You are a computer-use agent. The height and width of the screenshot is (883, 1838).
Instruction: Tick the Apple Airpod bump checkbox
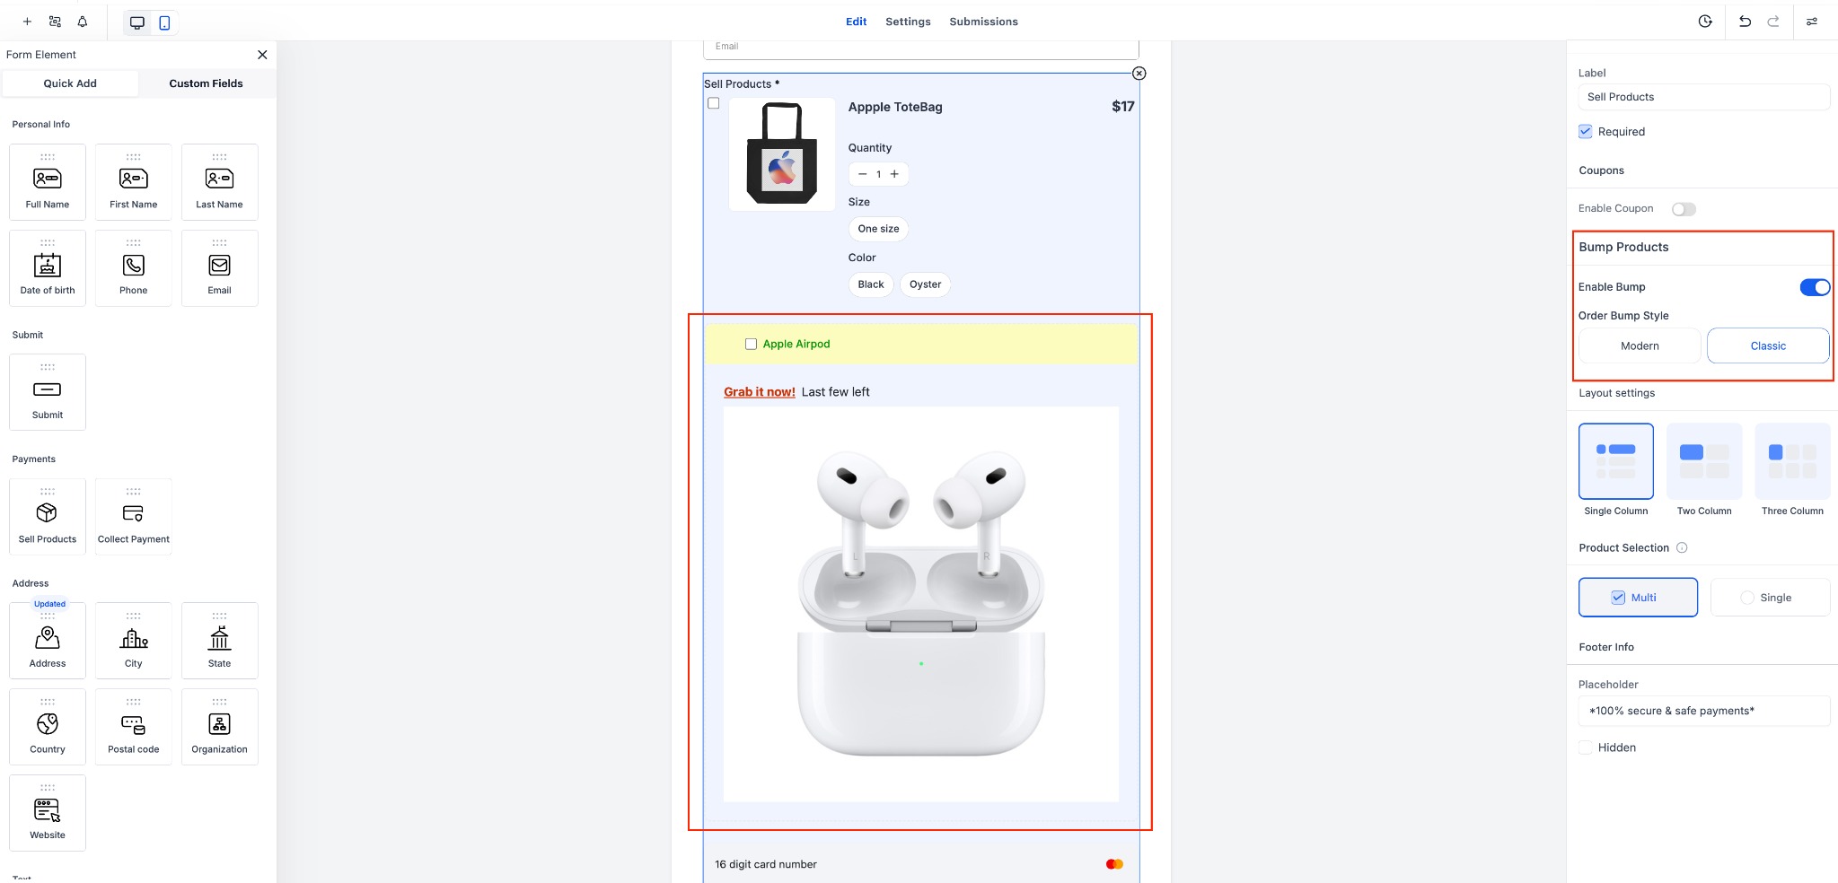click(x=751, y=344)
